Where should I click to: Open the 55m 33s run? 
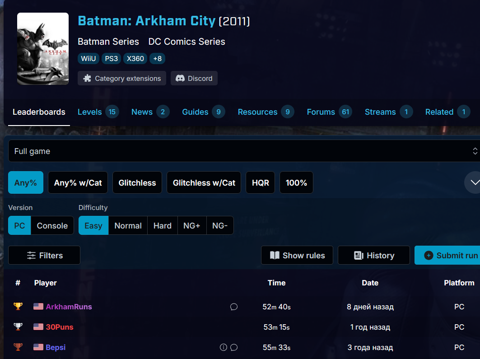point(276,347)
